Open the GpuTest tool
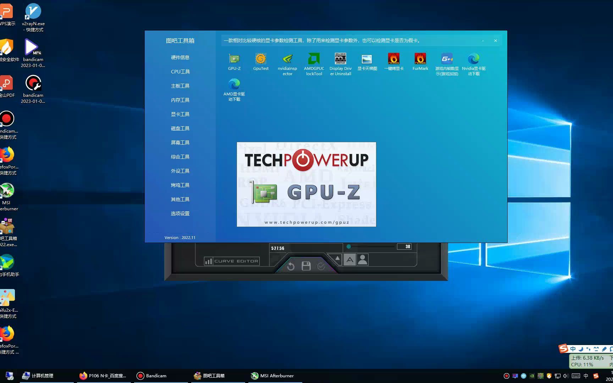 [x=261, y=62]
